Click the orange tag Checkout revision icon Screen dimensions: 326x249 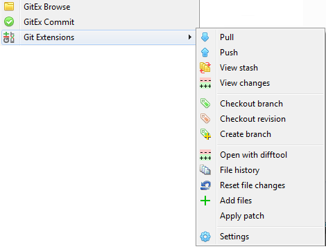pyautogui.click(x=205, y=118)
